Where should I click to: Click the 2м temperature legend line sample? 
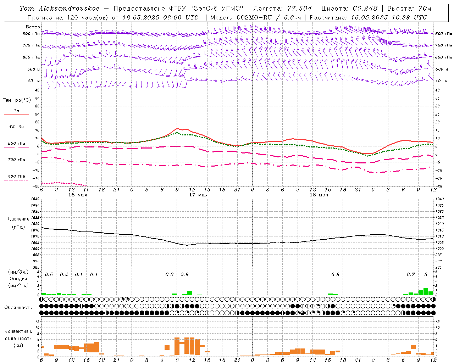pos(16,115)
